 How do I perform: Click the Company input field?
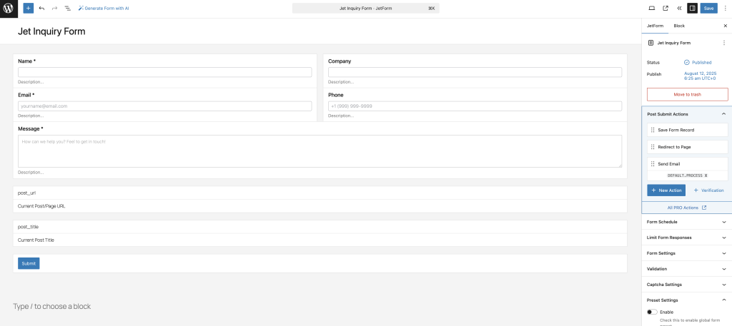click(x=475, y=72)
